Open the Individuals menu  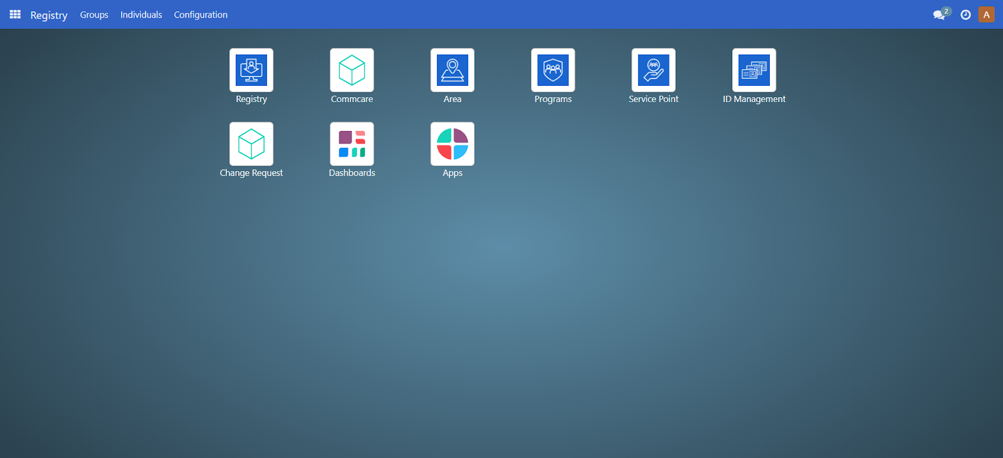coord(141,14)
